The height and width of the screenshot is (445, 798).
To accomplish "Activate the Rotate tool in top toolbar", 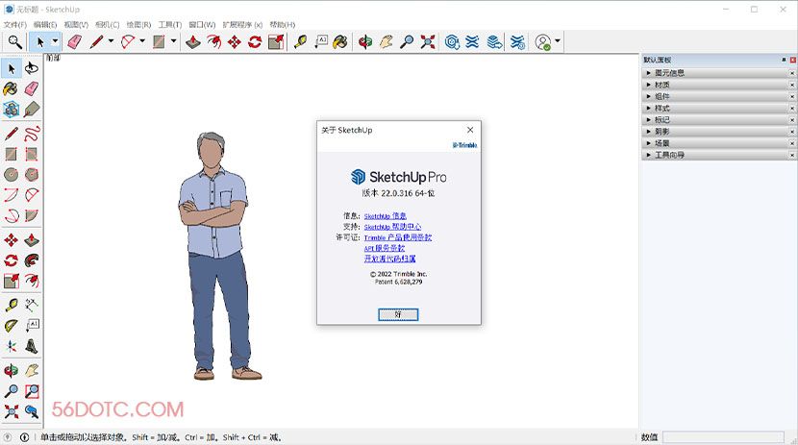I will (255, 41).
